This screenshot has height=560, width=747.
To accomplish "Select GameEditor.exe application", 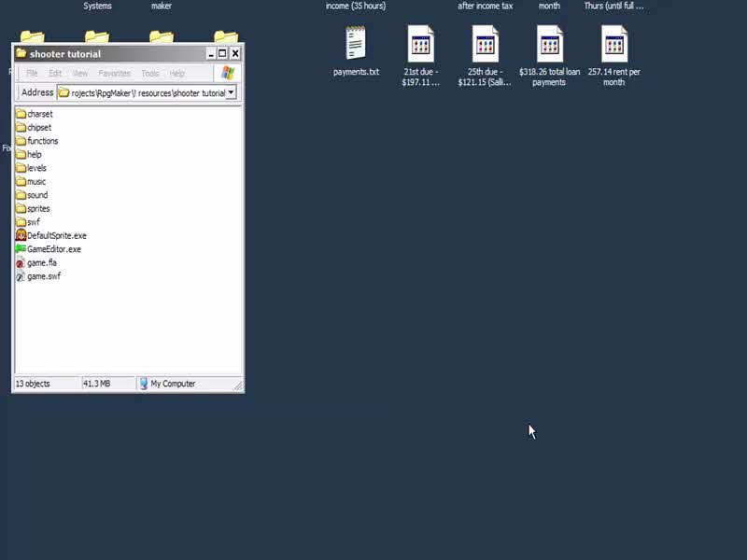I will tap(53, 249).
